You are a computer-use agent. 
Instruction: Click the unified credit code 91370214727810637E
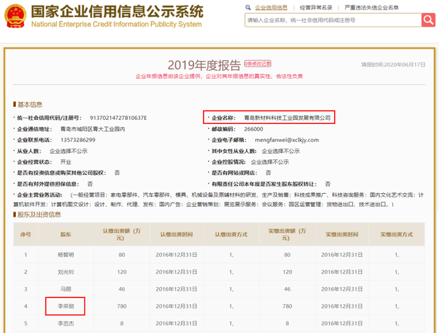(117, 118)
